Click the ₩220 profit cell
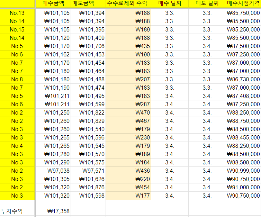261x217 pixels. coord(128,179)
